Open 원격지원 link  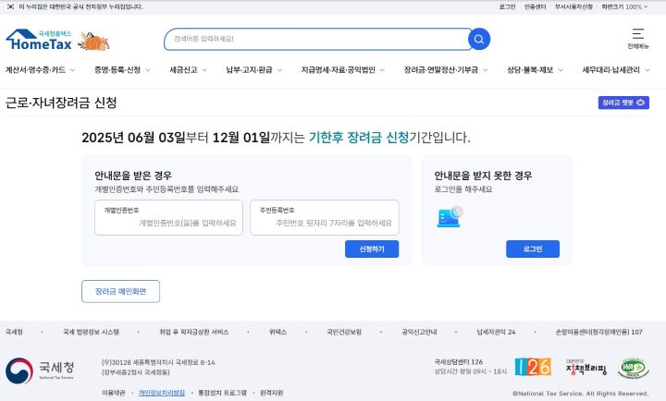271,393
